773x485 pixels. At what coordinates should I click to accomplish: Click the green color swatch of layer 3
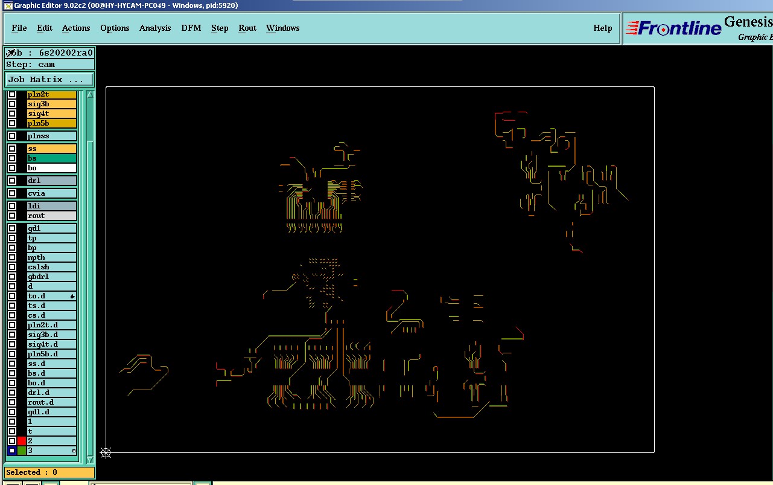[22, 451]
